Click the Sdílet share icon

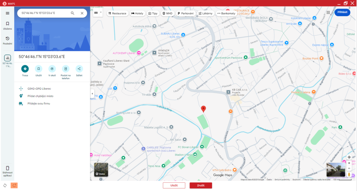pyautogui.click(x=79, y=69)
